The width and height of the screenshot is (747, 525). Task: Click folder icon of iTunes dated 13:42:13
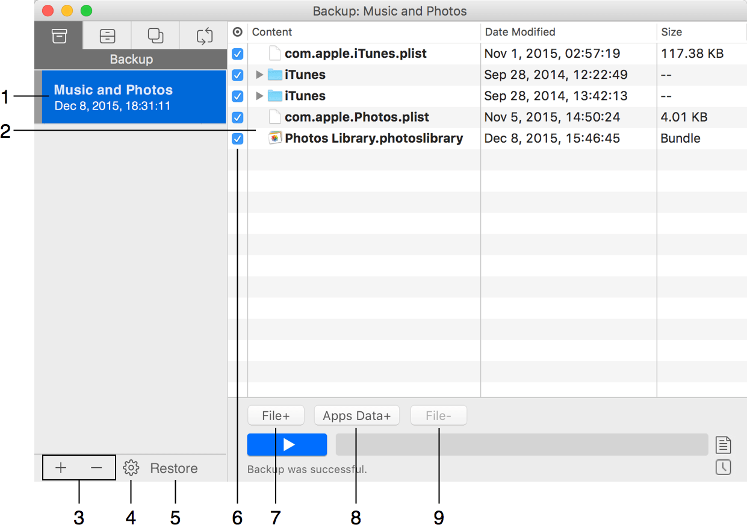click(x=275, y=96)
